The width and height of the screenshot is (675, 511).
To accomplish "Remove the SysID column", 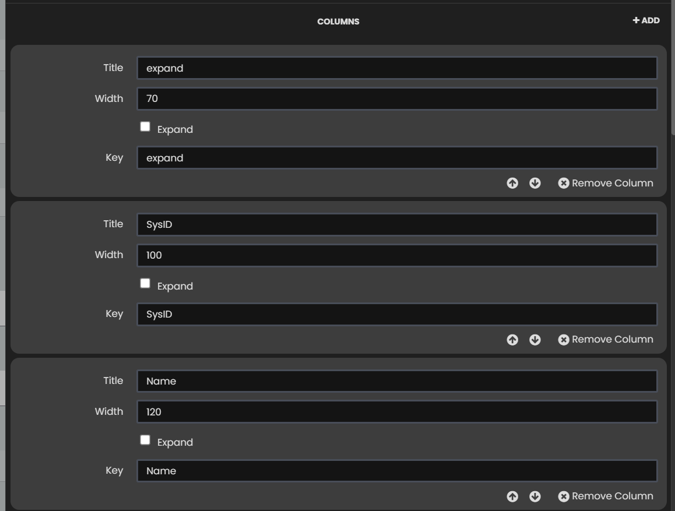I will pos(606,340).
